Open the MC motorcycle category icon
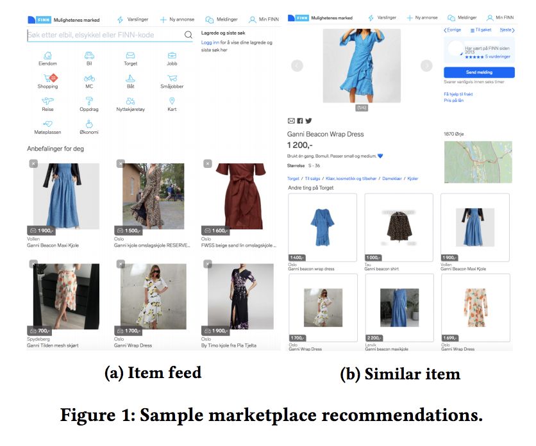The image size is (536, 446). (x=89, y=78)
